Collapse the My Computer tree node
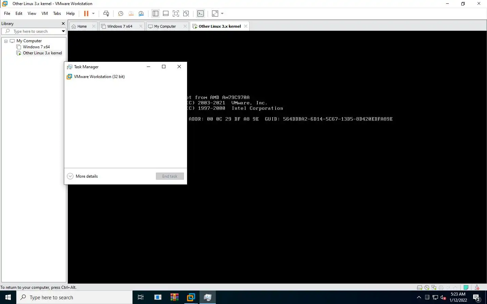 click(x=6, y=41)
